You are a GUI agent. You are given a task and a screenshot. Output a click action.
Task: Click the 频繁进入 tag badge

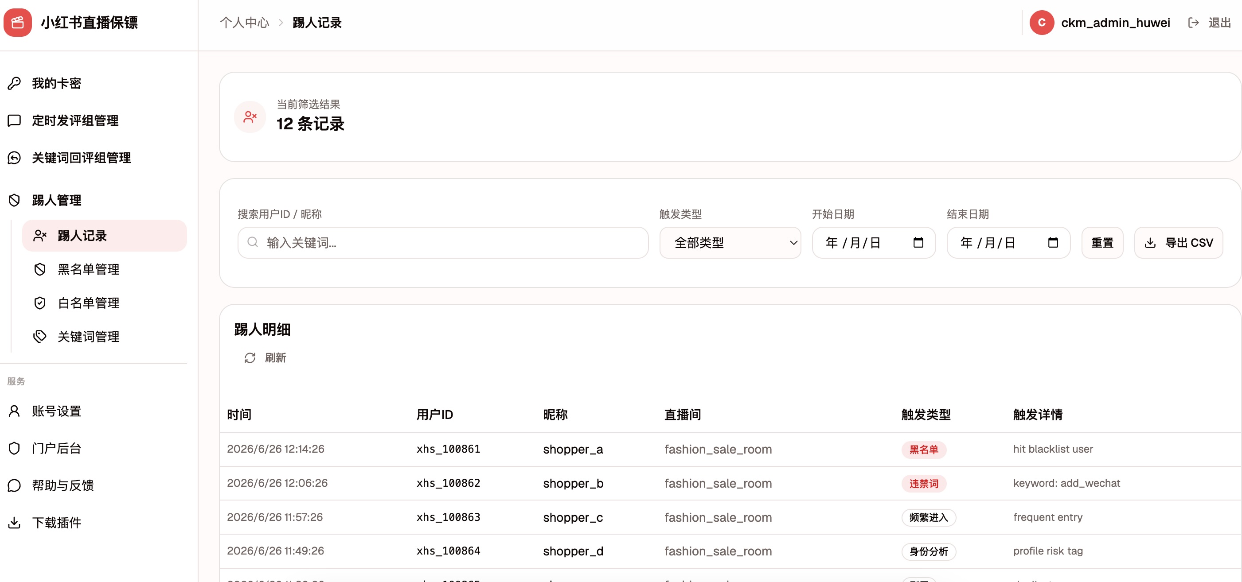tap(929, 517)
